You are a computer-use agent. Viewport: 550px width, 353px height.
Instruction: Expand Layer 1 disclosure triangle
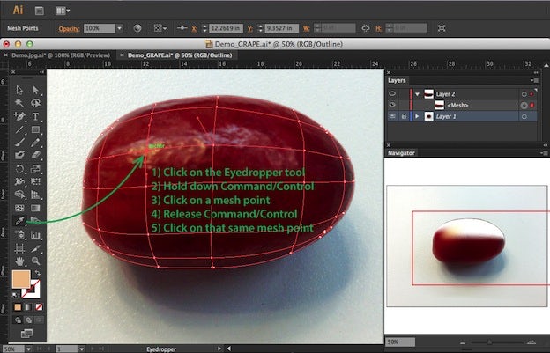click(x=417, y=116)
